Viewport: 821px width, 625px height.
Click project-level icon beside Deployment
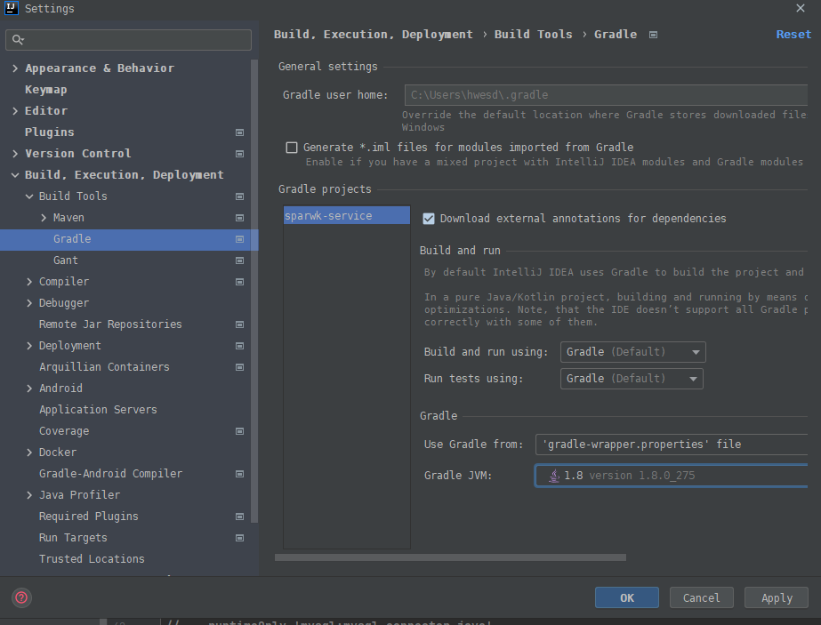tap(240, 346)
